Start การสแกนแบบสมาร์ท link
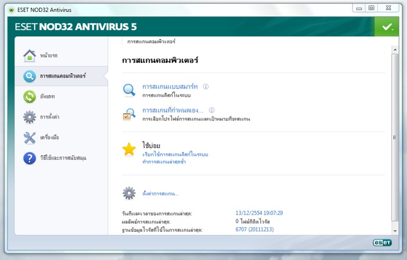 (x=170, y=87)
